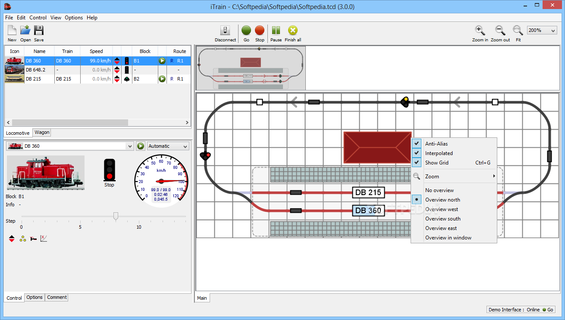Click the Demo Interface Online status
The width and height of the screenshot is (565, 320).
click(x=521, y=310)
